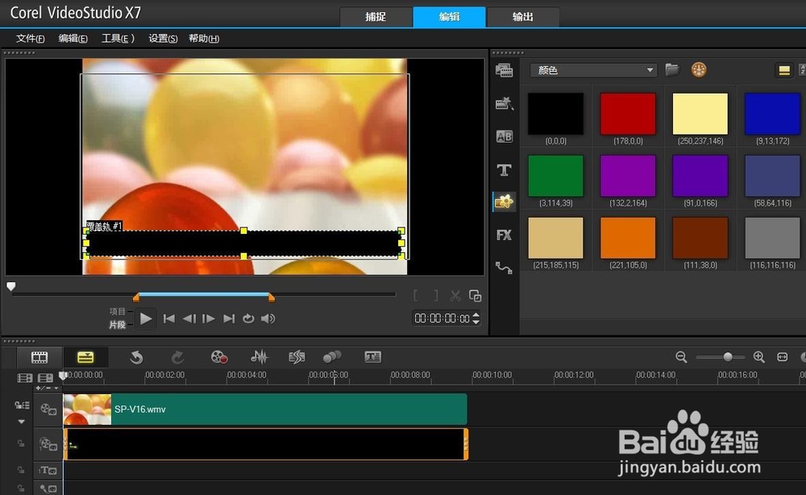The height and width of the screenshot is (495, 806).
Task: Jump to end of clip
Action: point(229,318)
